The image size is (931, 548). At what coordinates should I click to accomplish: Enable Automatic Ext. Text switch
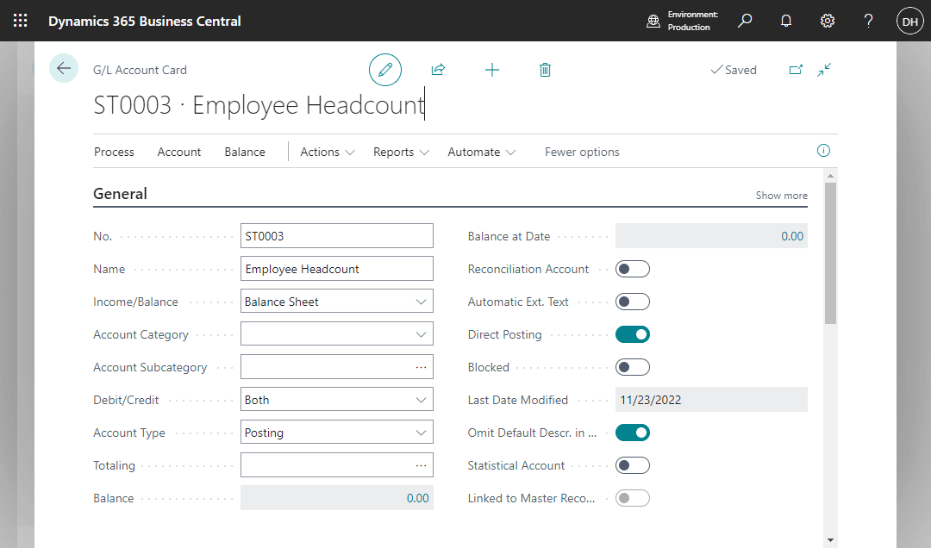coord(633,302)
